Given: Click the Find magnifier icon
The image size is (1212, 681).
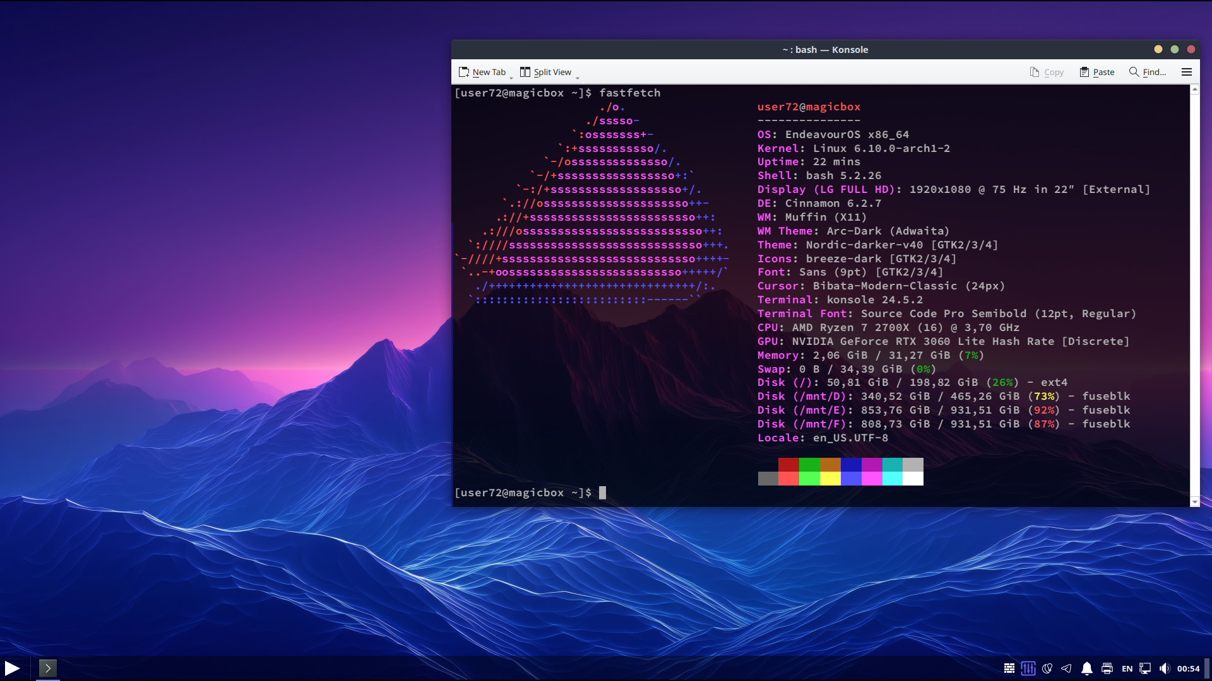Looking at the screenshot, I should click(x=1134, y=72).
